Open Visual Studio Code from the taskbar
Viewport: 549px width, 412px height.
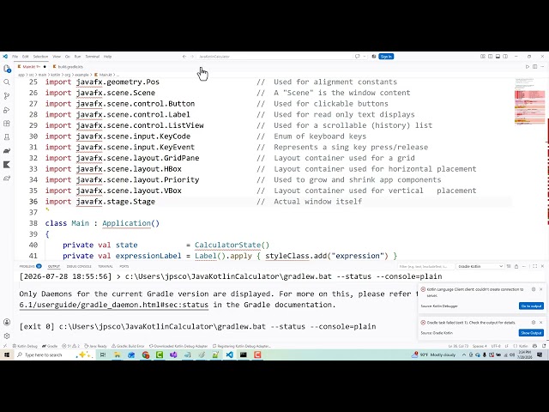(229, 354)
